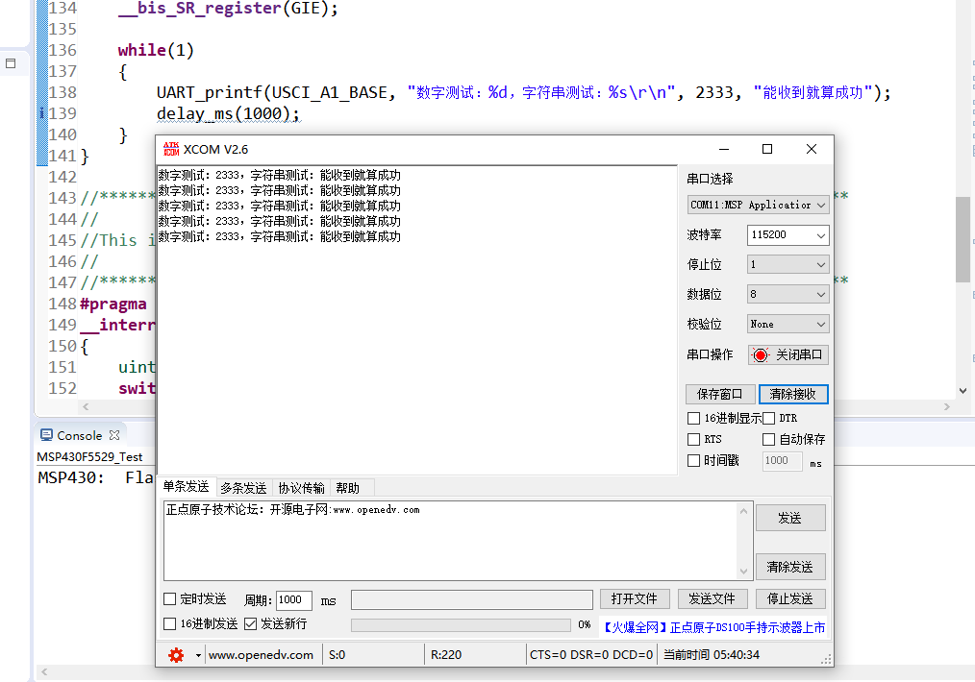Screen dimensions: 975x682
Task: Open the 帮助 tab
Action: pos(348,488)
